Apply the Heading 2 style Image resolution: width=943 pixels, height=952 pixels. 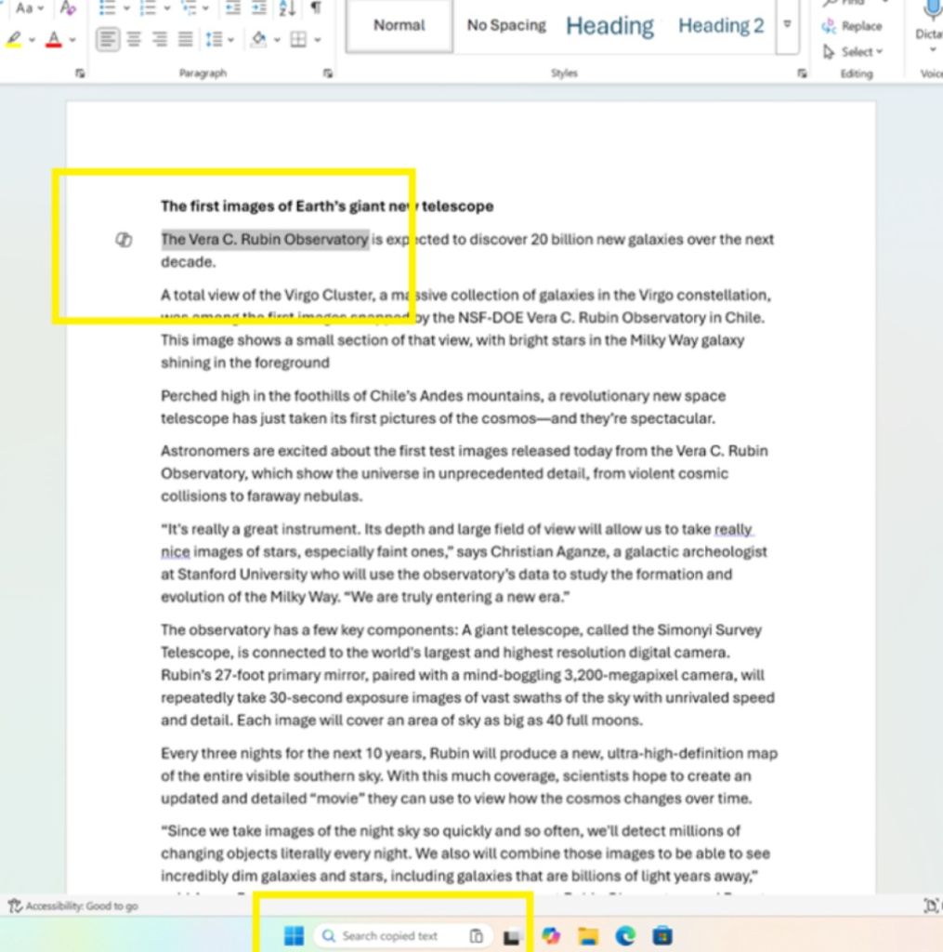[720, 25]
